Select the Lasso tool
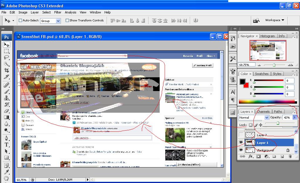 pyautogui.click(x=6, y=58)
